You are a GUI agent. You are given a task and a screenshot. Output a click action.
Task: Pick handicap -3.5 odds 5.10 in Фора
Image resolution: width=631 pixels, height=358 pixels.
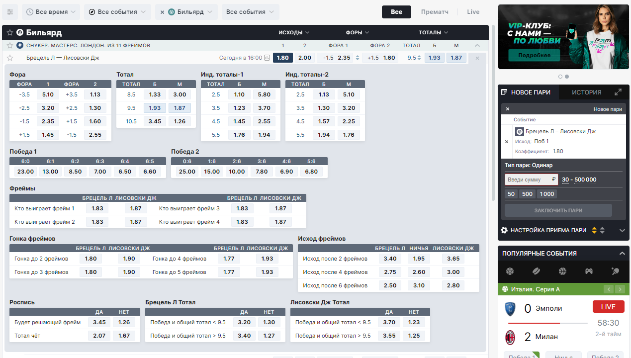point(48,94)
